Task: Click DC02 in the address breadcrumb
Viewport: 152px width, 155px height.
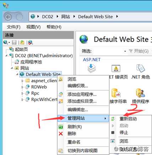Action: [x=48, y=17]
